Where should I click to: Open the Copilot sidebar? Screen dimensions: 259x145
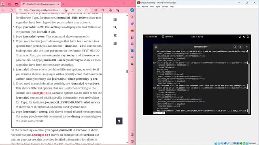(x=132, y=10)
